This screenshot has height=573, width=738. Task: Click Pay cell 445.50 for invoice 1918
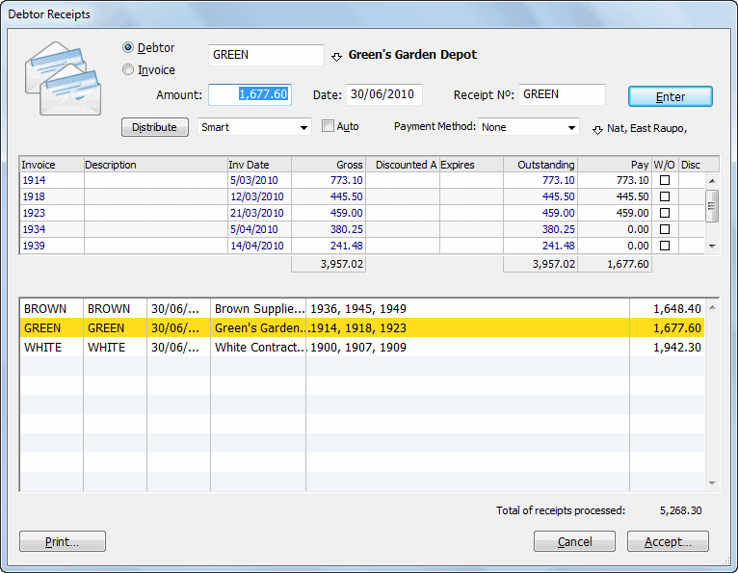tap(615, 196)
